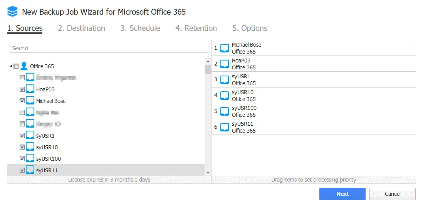Click syUSR100 name in priority list

tap(244, 108)
